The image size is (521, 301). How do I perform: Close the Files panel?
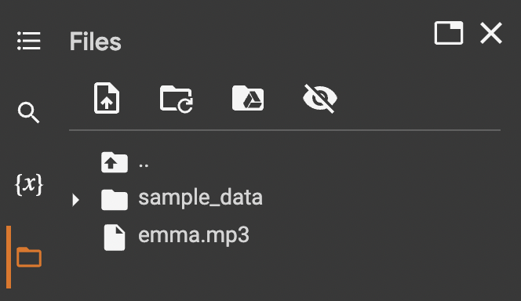pyautogui.click(x=491, y=33)
